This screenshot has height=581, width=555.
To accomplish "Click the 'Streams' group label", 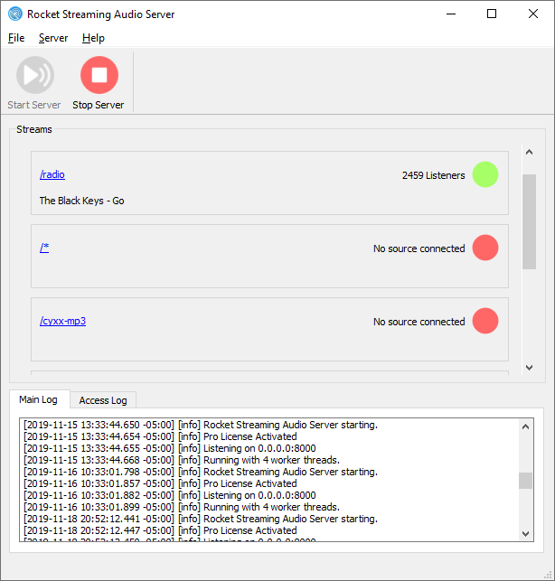I will [34, 129].
